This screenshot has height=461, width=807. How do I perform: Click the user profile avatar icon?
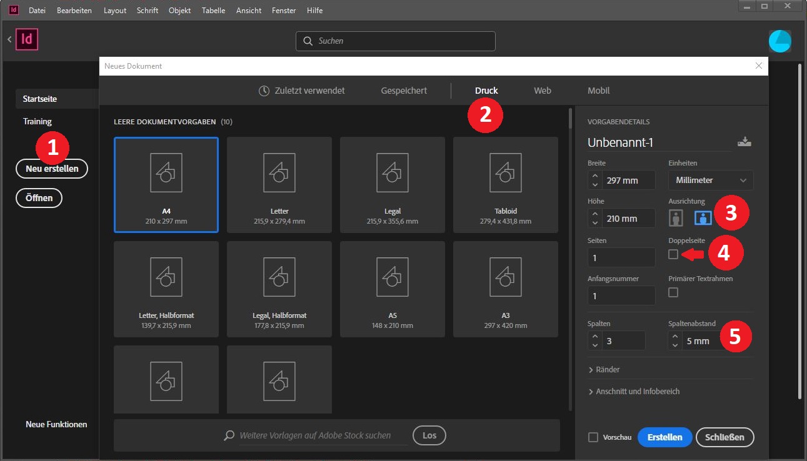pos(779,41)
